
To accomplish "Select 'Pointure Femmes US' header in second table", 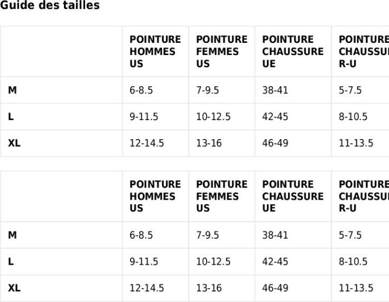I will pos(221,196).
